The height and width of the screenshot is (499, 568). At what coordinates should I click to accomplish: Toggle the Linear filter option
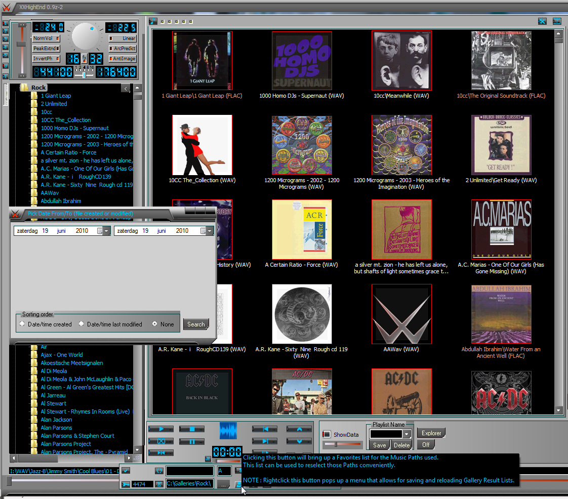(x=123, y=38)
